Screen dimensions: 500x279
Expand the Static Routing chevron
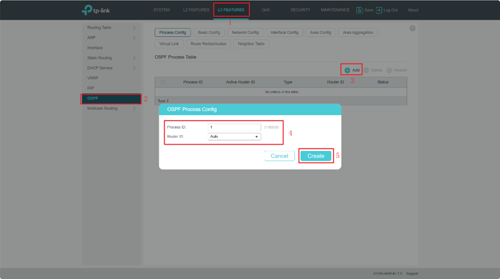click(134, 58)
